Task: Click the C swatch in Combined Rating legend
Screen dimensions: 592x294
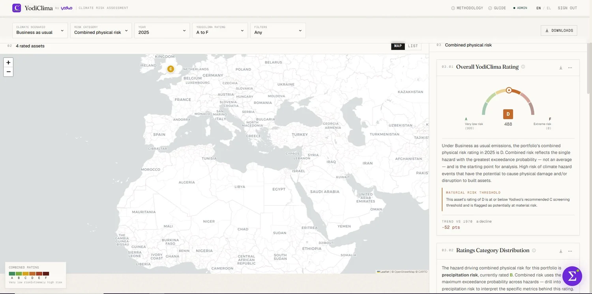Action: coord(26,274)
